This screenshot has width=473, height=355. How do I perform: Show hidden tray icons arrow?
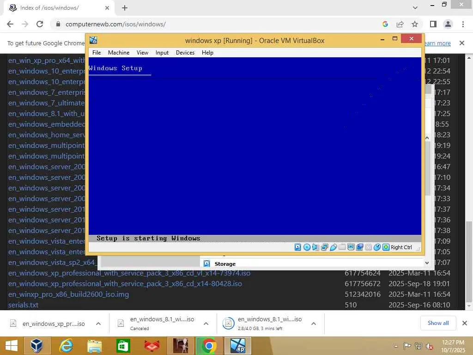pos(396,346)
